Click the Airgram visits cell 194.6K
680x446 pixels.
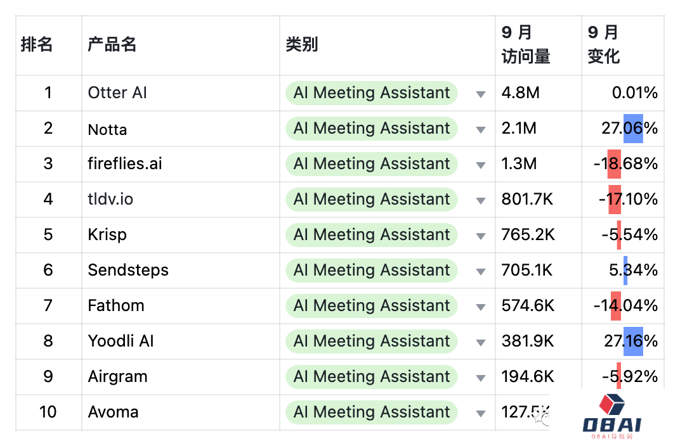pyautogui.click(x=538, y=377)
